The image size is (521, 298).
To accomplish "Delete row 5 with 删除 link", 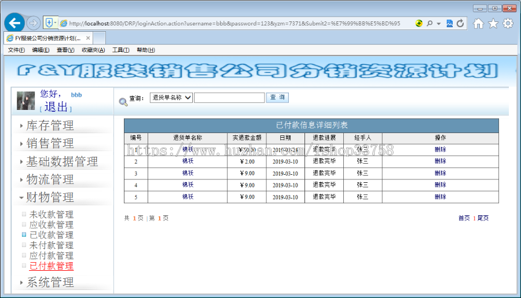I will (441, 197).
